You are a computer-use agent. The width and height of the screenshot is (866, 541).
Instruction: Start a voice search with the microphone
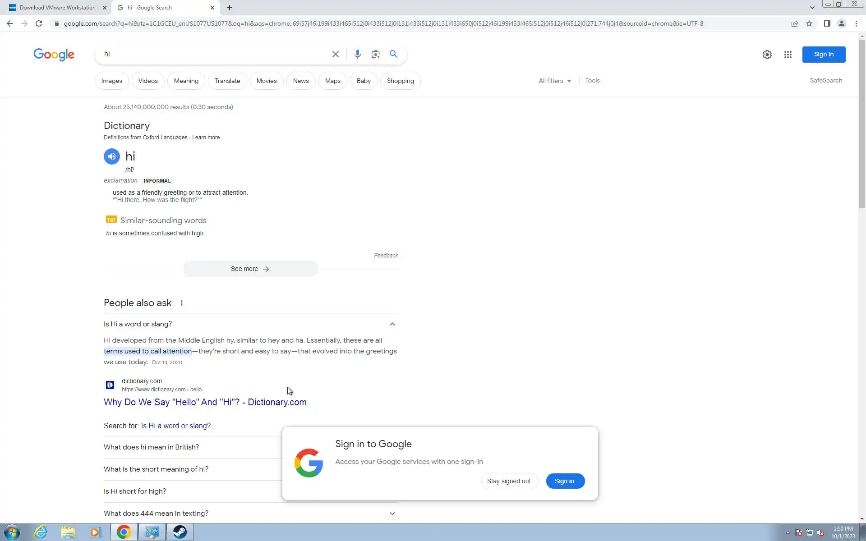(x=357, y=54)
